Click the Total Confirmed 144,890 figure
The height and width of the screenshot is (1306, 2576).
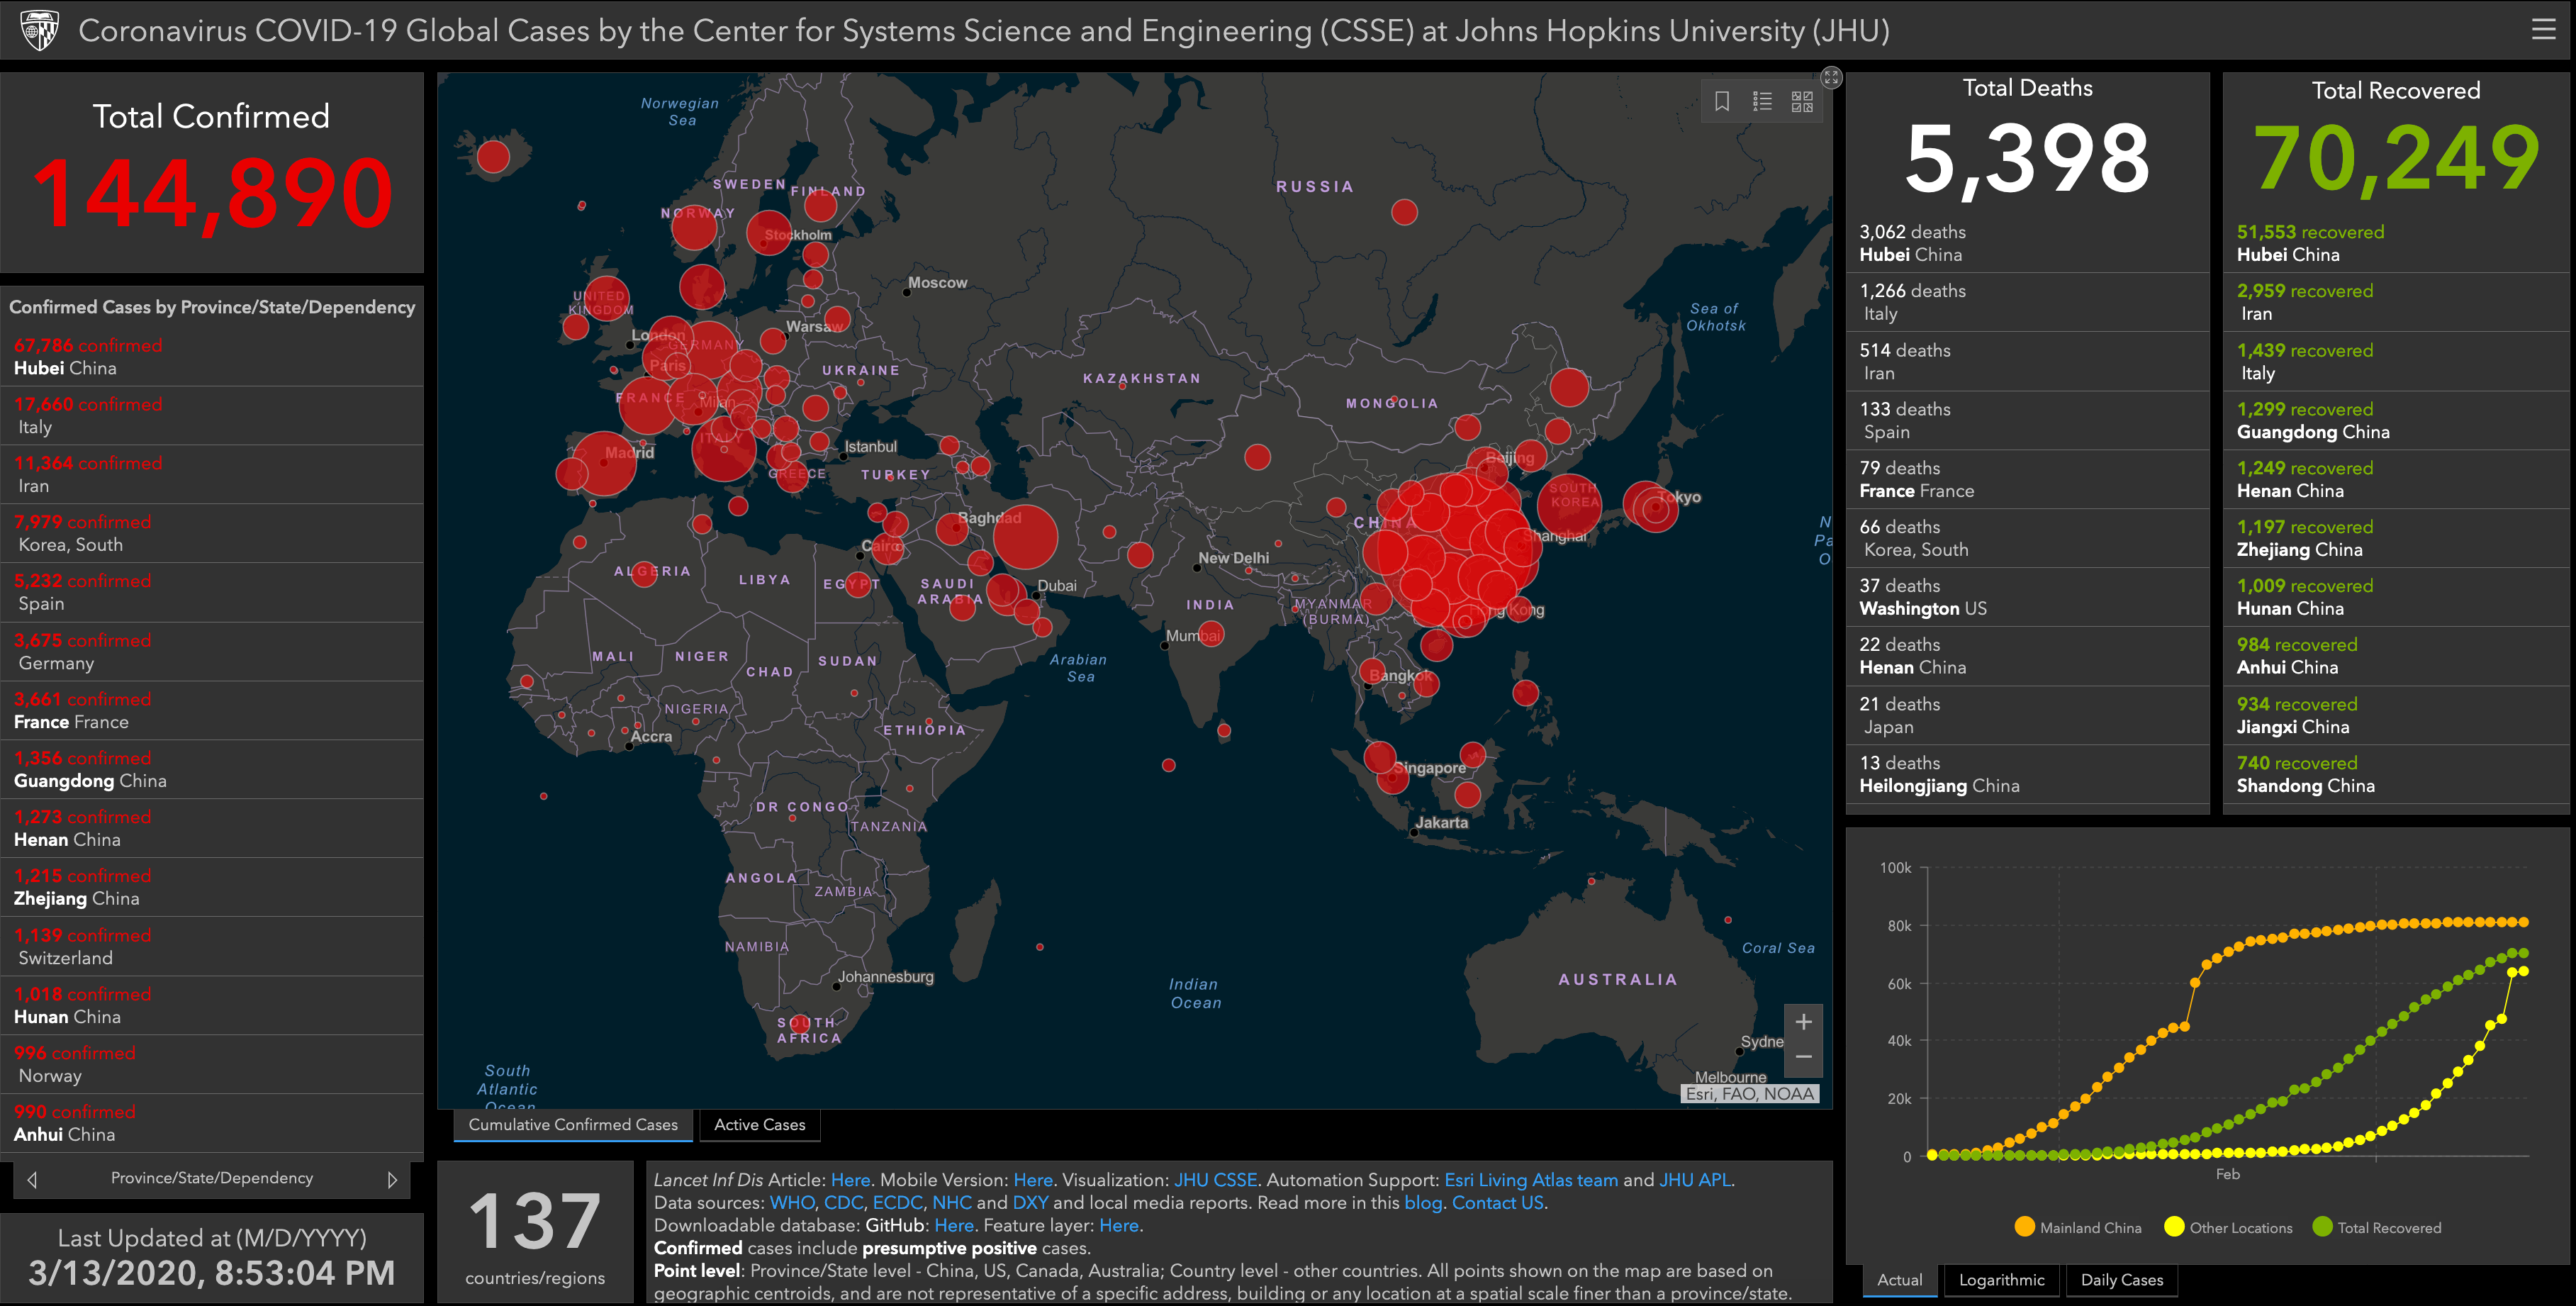point(212,193)
